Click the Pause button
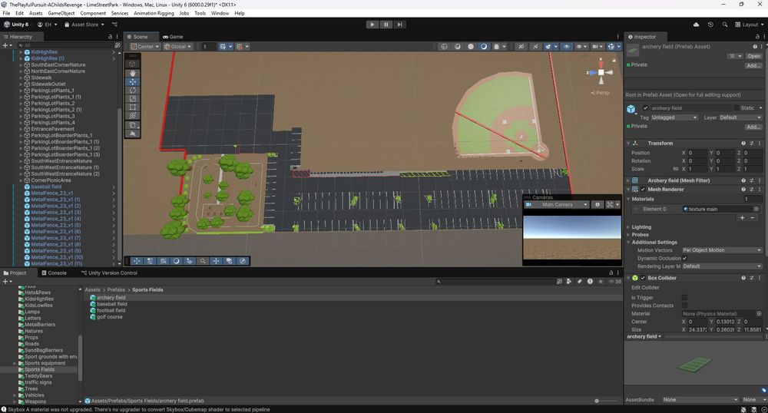 coord(386,25)
